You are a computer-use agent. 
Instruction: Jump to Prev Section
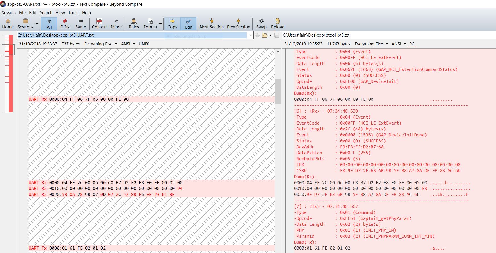click(x=238, y=24)
